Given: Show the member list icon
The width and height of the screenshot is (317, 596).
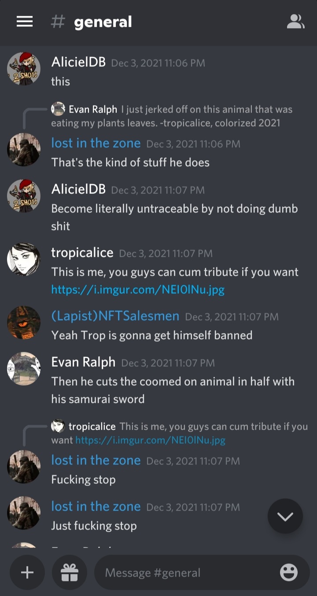Looking at the screenshot, I should (295, 22).
